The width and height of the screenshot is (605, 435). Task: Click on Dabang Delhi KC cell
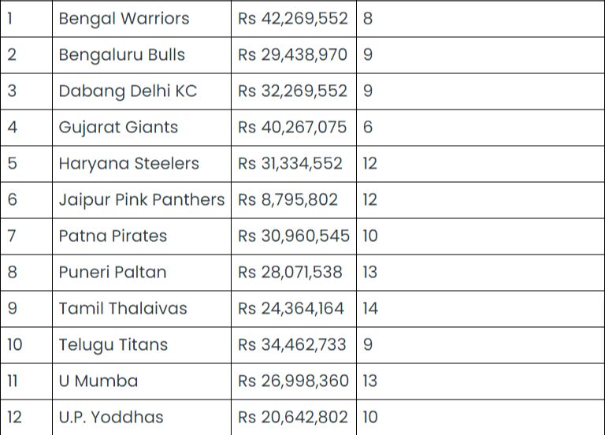coord(128,91)
